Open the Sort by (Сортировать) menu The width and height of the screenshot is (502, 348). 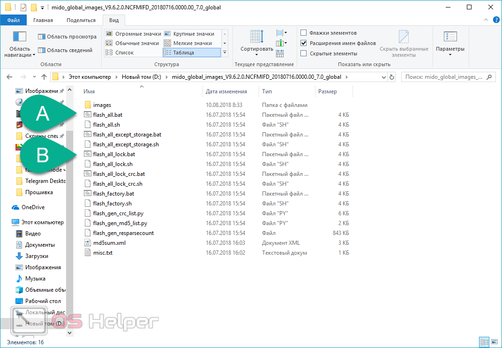coord(257,43)
